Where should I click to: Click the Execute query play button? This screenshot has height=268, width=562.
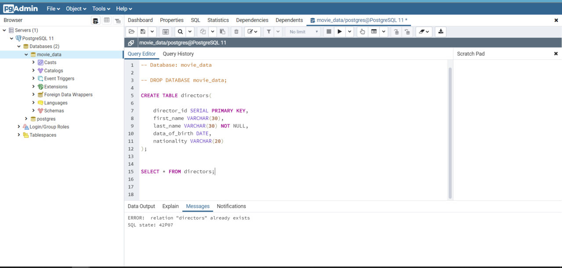[339, 32]
